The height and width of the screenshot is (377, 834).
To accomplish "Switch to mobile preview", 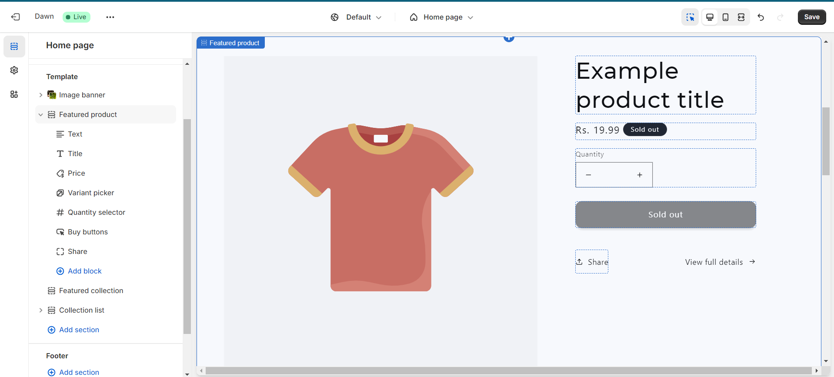I will pos(725,17).
